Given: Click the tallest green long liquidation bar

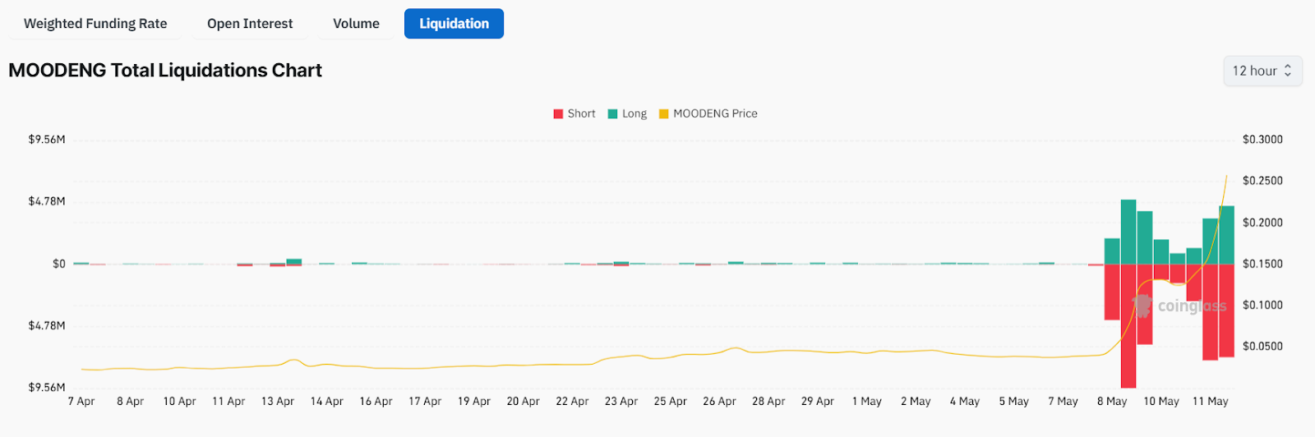Looking at the screenshot, I should tap(1128, 232).
